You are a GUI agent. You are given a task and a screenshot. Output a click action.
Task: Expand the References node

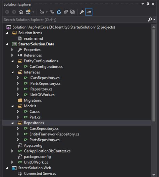pyautogui.click(x=12, y=55)
